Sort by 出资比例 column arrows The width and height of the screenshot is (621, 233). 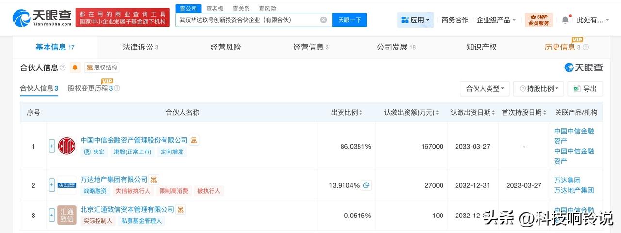point(361,113)
